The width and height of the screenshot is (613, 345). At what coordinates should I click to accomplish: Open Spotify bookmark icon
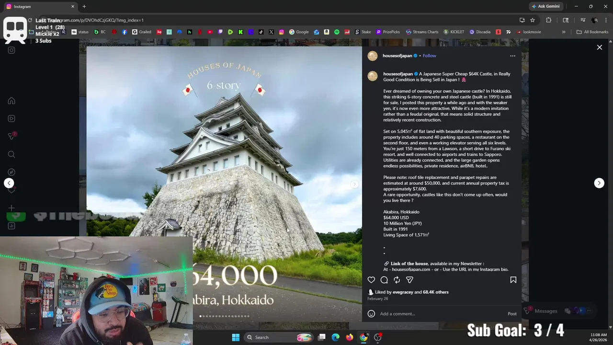pos(337,32)
